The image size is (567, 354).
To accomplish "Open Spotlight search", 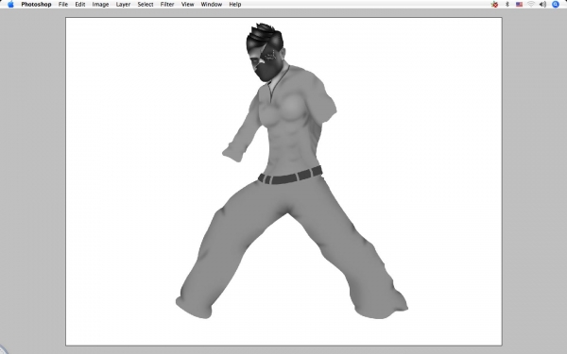I will (x=556, y=5).
